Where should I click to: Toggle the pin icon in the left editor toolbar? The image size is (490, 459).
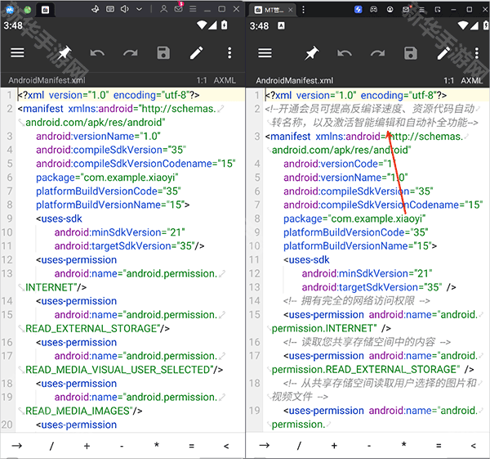click(x=64, y=53)
